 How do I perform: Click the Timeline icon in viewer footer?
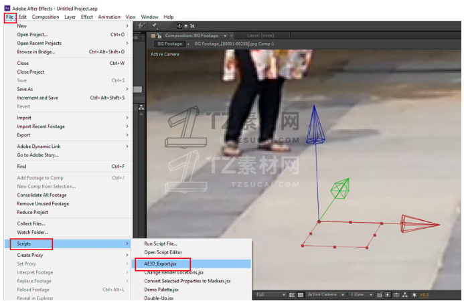[x=396, y=295]
